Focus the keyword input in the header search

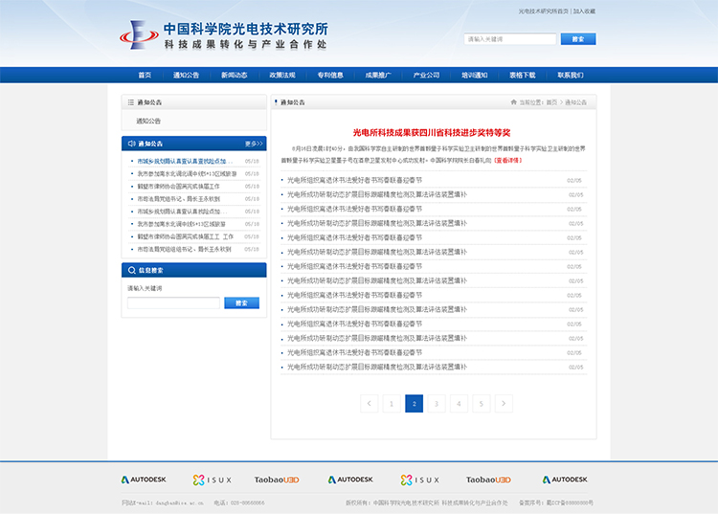coord(509,39)
